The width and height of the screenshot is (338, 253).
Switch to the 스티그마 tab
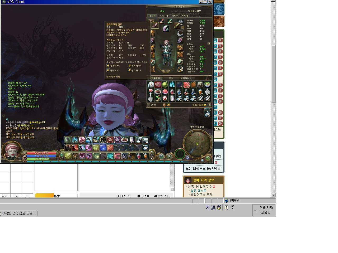(x=164, y=16)
